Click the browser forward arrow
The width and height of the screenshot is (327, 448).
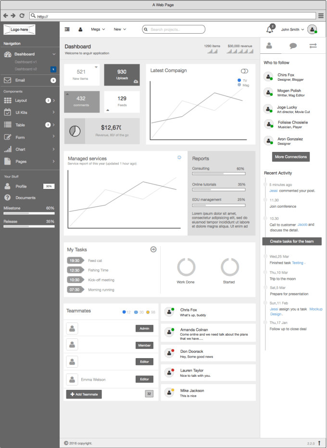point(13,16)
